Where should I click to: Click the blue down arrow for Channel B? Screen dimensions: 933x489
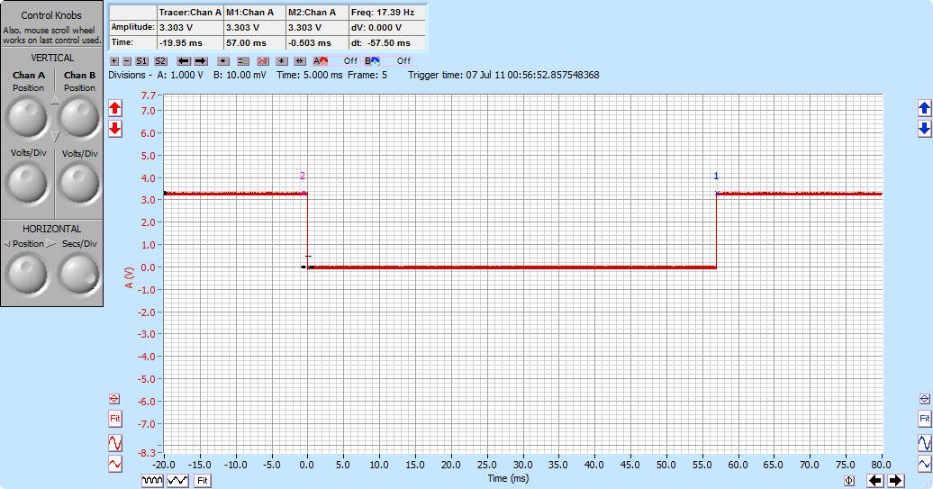(x=924, y=129)
